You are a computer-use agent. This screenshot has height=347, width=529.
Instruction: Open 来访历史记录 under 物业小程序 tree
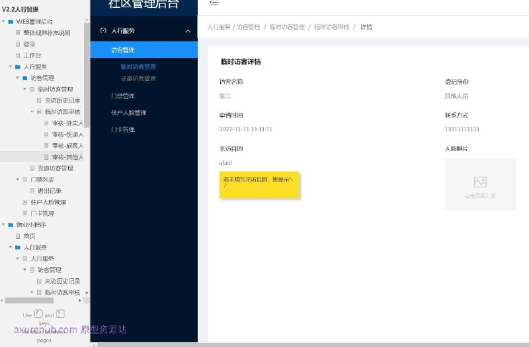pyautogui.click(x=62, y=281)
